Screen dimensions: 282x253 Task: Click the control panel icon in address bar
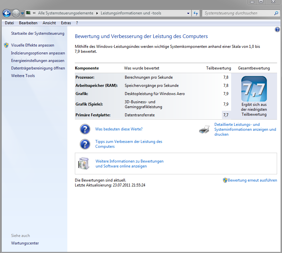coord(28,13)
